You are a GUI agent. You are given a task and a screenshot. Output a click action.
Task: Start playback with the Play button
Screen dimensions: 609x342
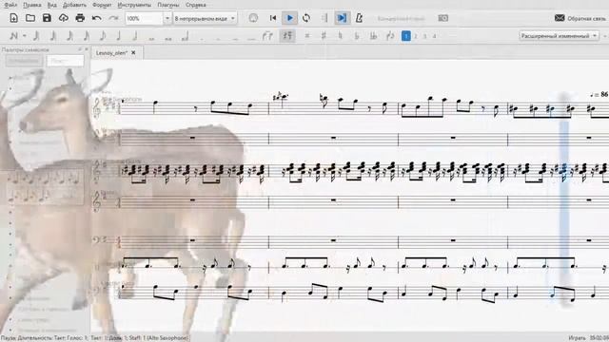click(289, 18)
